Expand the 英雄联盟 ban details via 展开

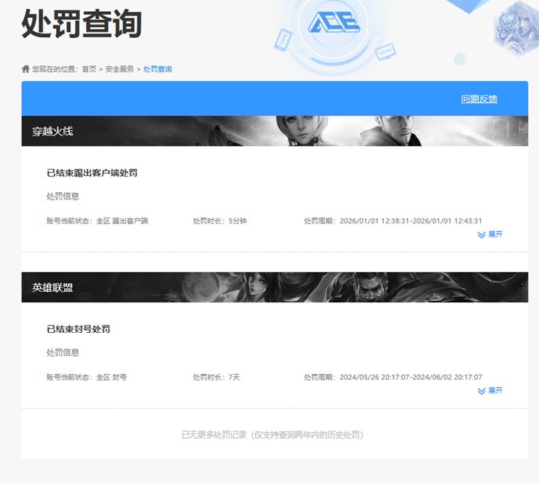(x=495, y=391)
